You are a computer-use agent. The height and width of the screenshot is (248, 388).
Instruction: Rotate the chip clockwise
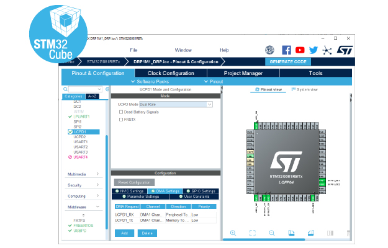point(291,233)
